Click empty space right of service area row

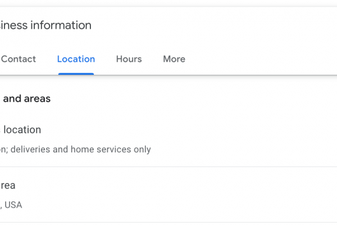pyautogui.click(x=225, y=194)
